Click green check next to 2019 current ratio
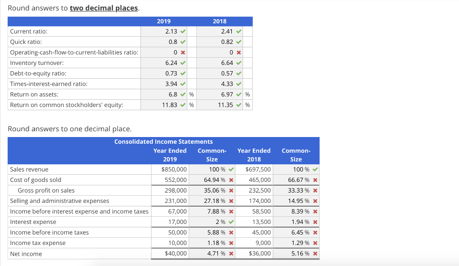Screen dimensions: 459x266 coord(183,31)
